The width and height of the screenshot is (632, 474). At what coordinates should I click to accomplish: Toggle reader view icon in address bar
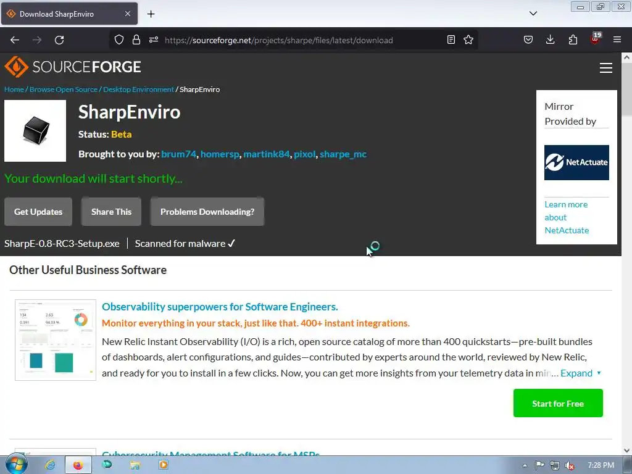451,39
